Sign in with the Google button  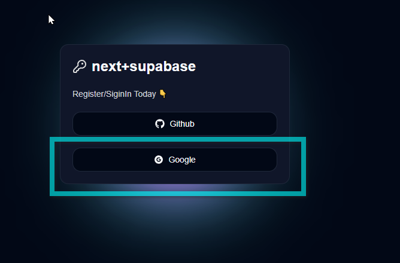point(175,160)
